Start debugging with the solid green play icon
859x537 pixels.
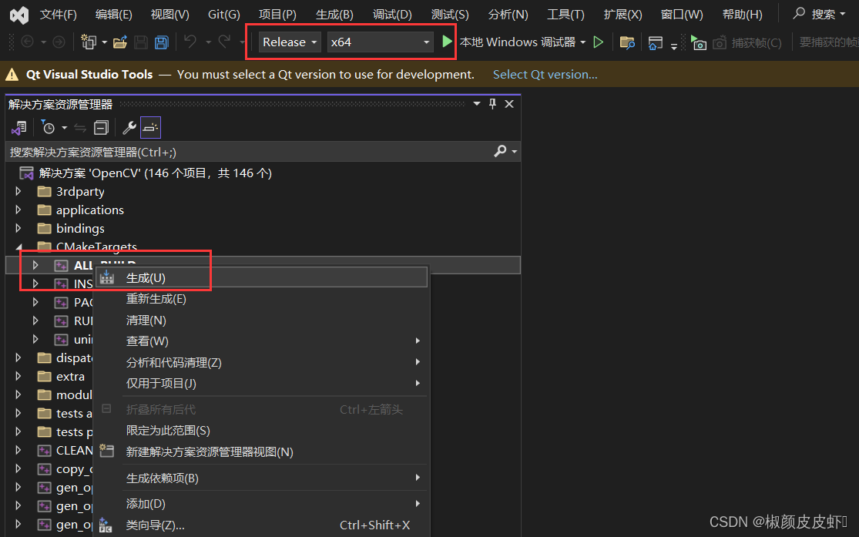[447, 42]
